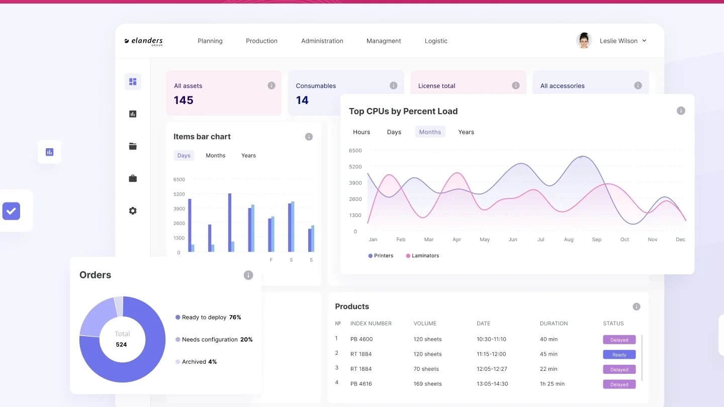Open the briefcase icon in sidebar

[x=133, y=178]
